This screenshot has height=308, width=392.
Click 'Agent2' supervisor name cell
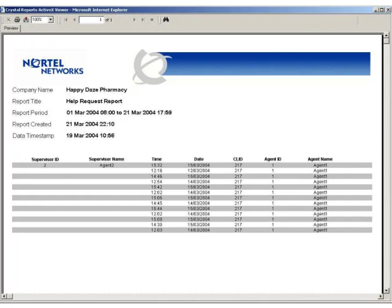pos(107,165)
